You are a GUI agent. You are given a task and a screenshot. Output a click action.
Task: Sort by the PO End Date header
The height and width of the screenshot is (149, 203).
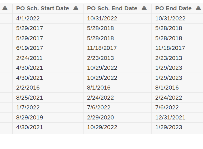[x=173, y=8]
